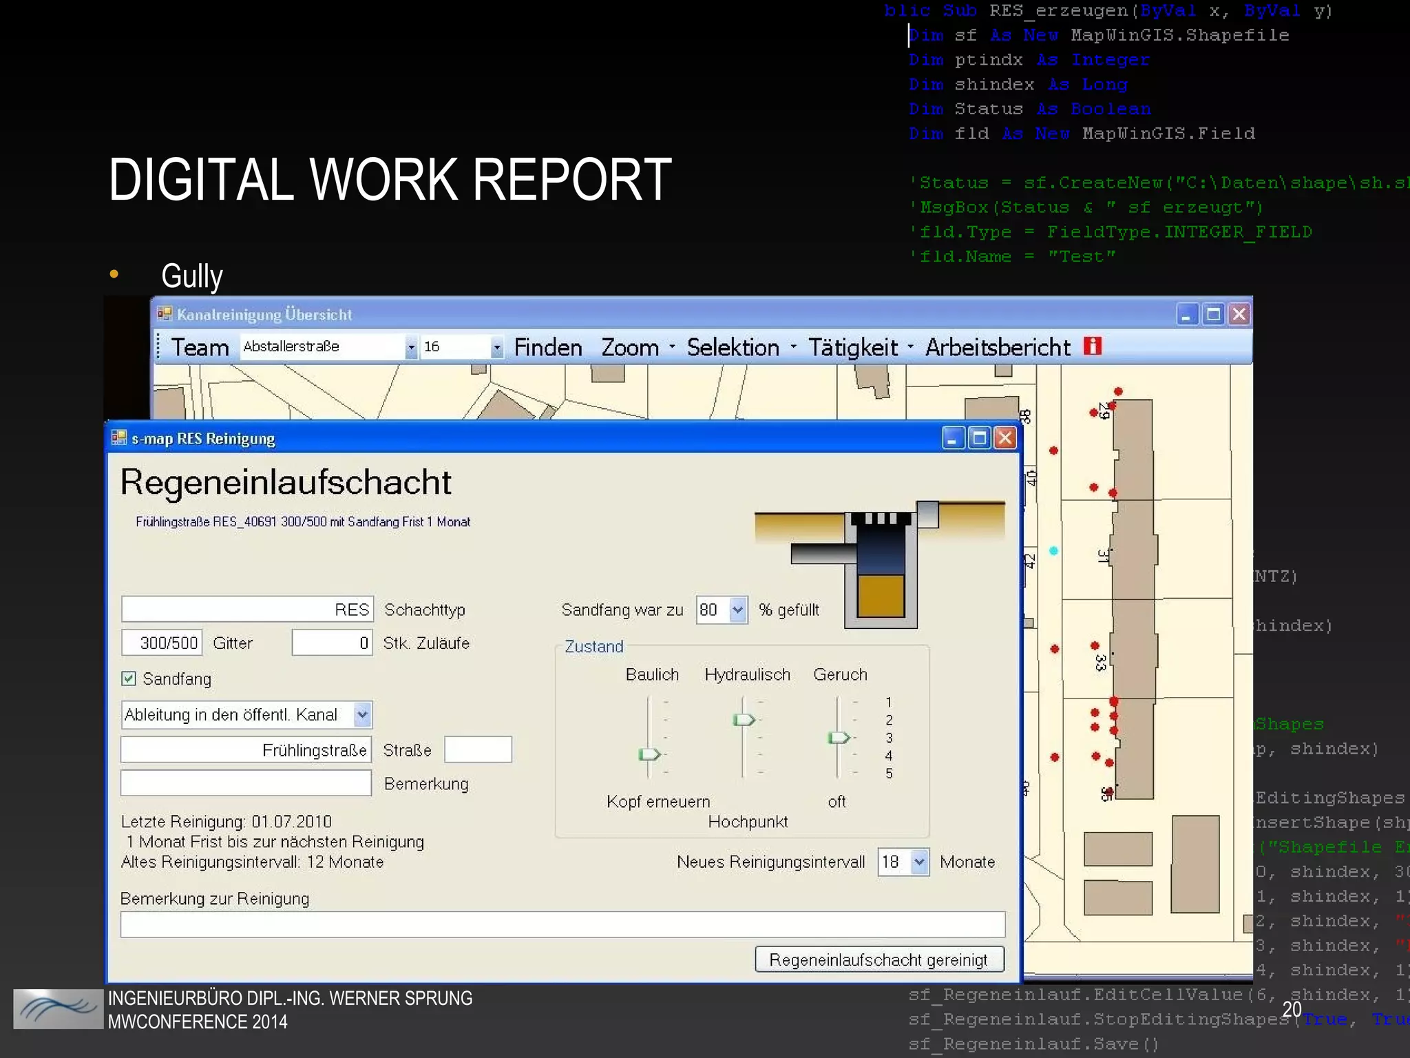Image resolution: width=1410 pixels, height=1058 pixels.
Task: Open Arbeitsbericht in the toolbar
Action: click(x=998, y=347)
